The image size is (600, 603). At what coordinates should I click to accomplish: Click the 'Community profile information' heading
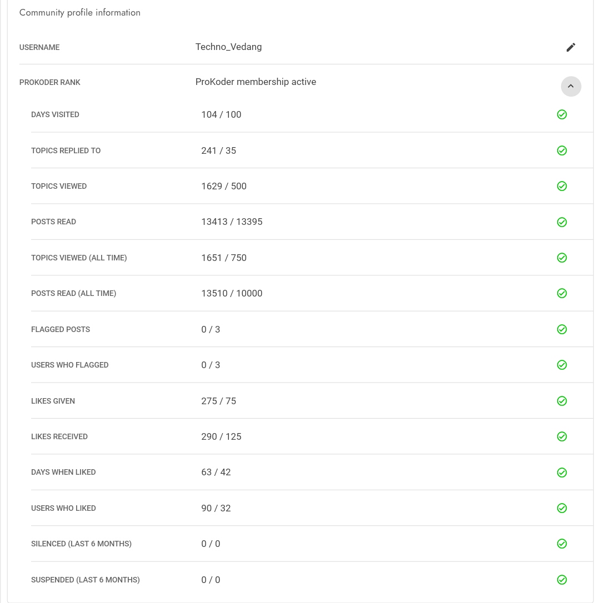[x=79, y=13]
